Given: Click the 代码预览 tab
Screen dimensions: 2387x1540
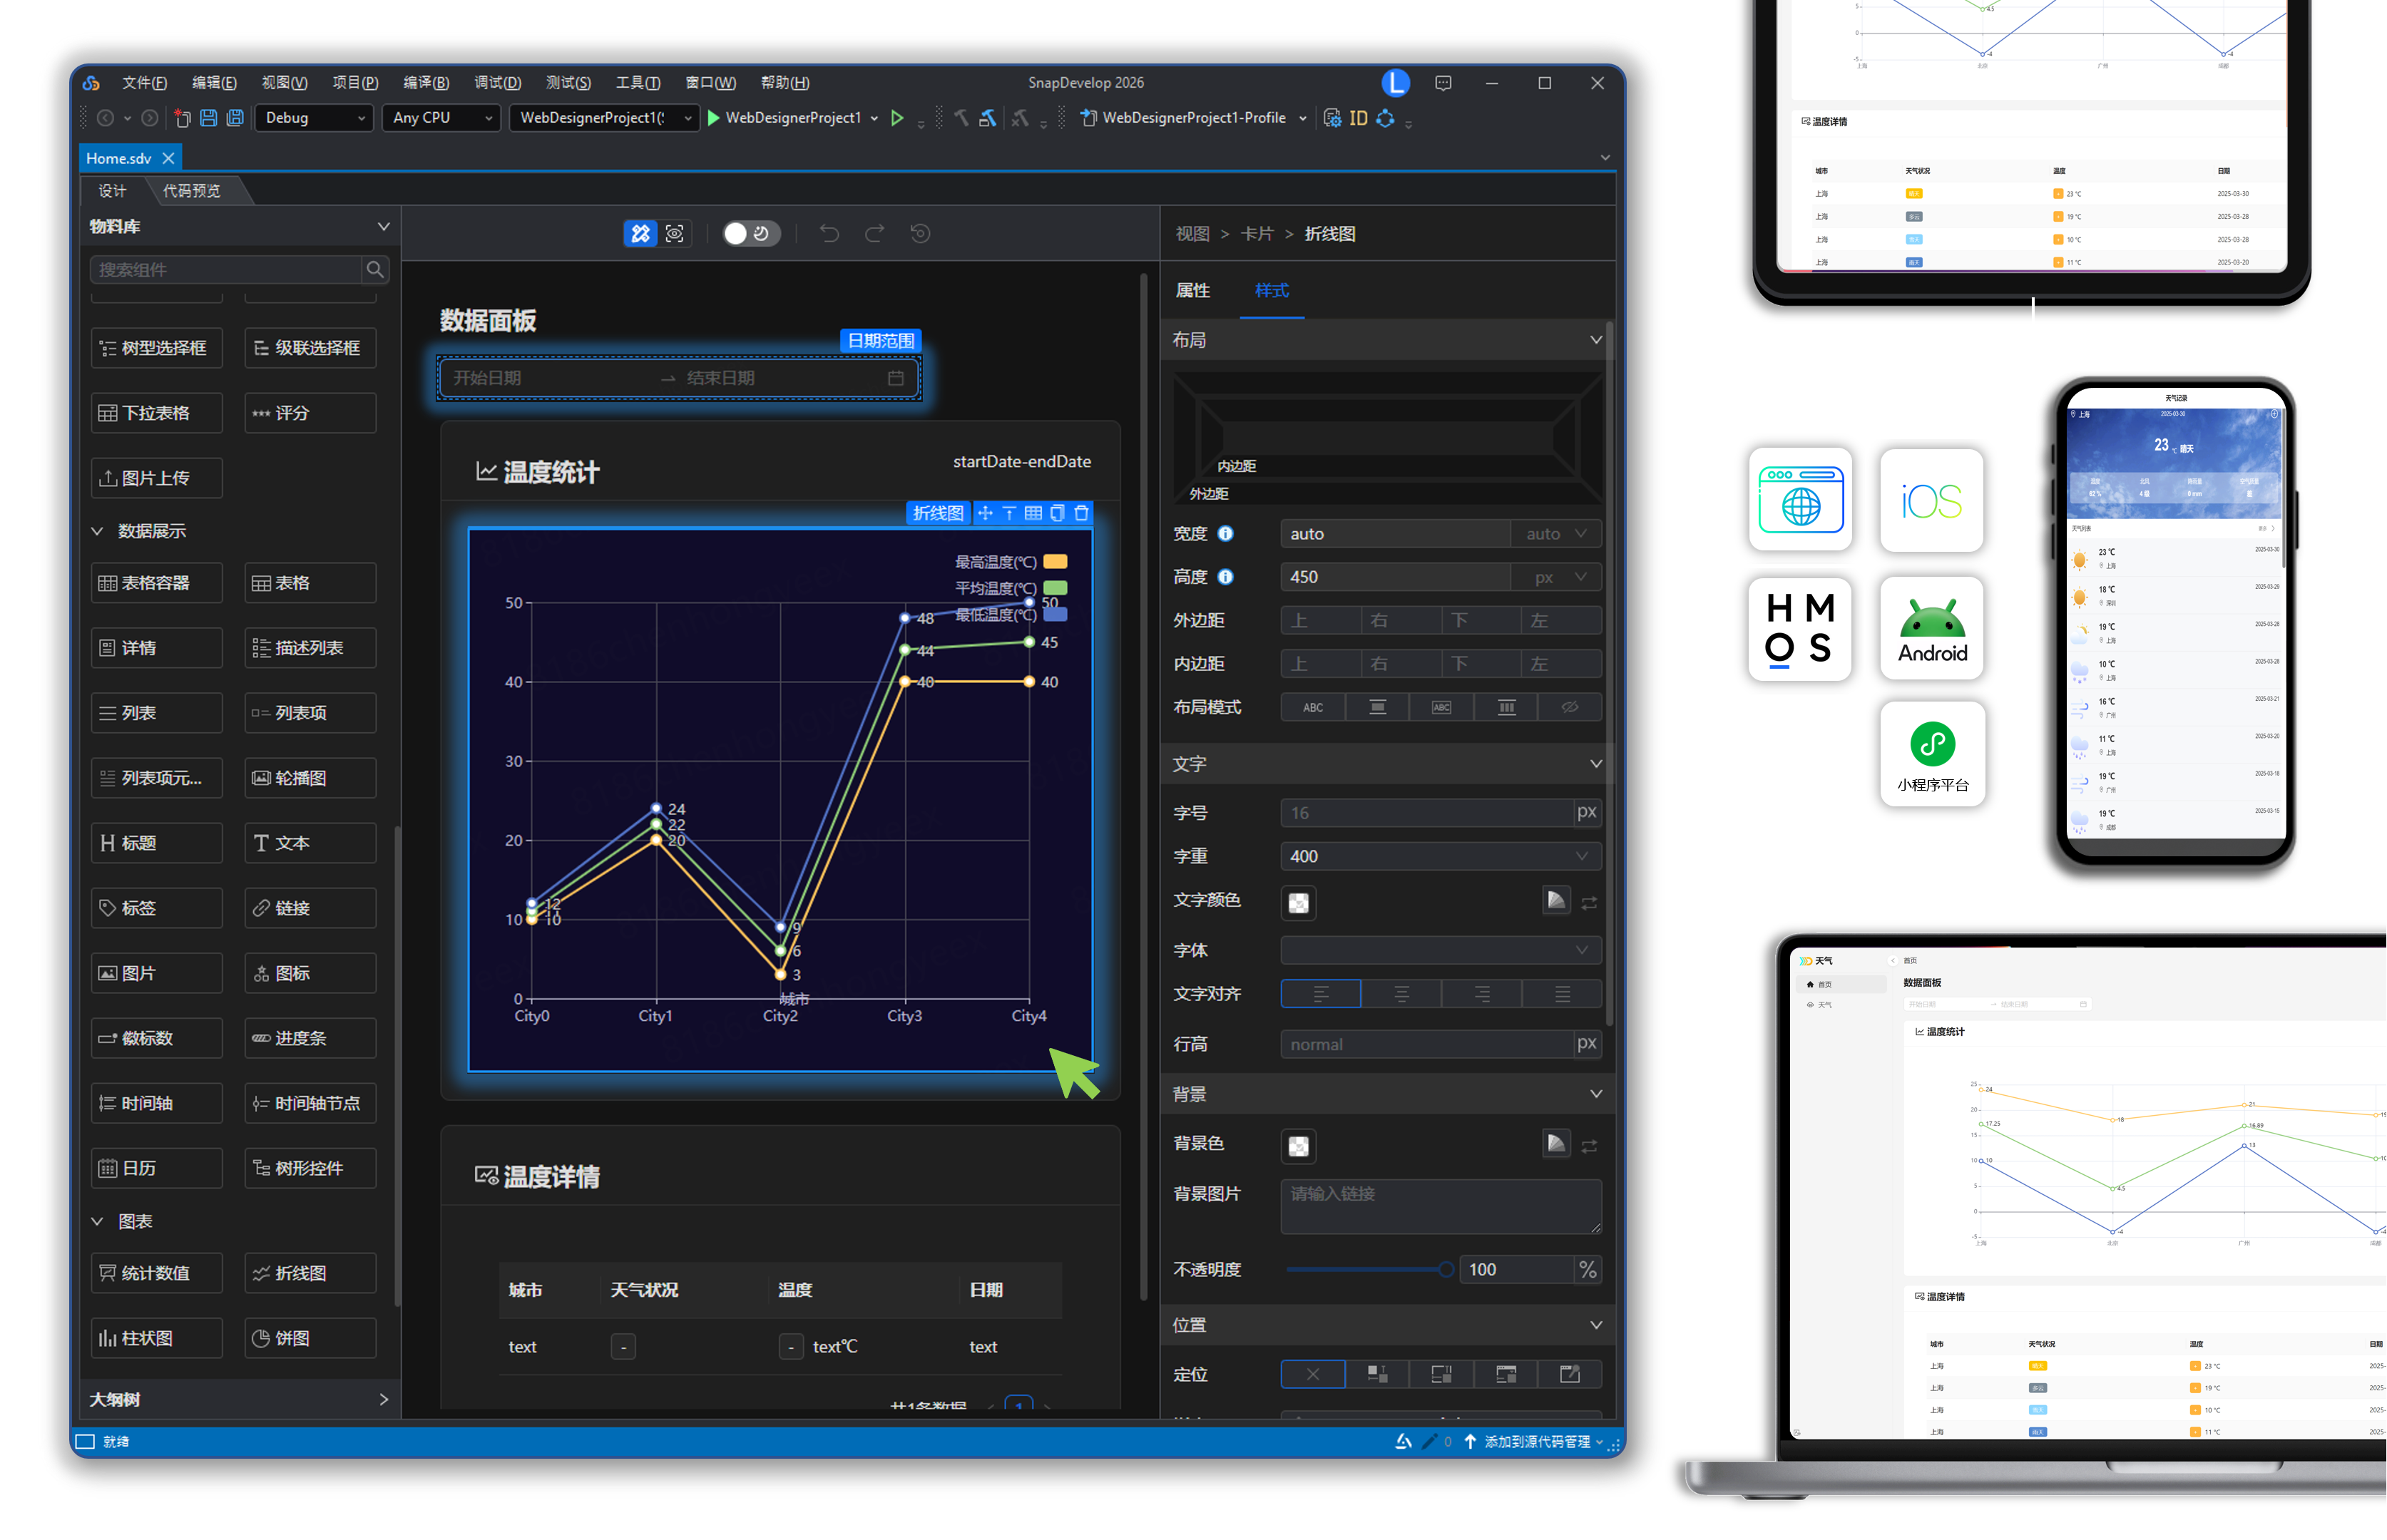Looking at the screenshot, I should click(x=191, y=190).
